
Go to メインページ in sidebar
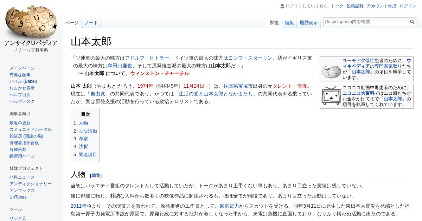pyautogui.click(x=22, y=68)
